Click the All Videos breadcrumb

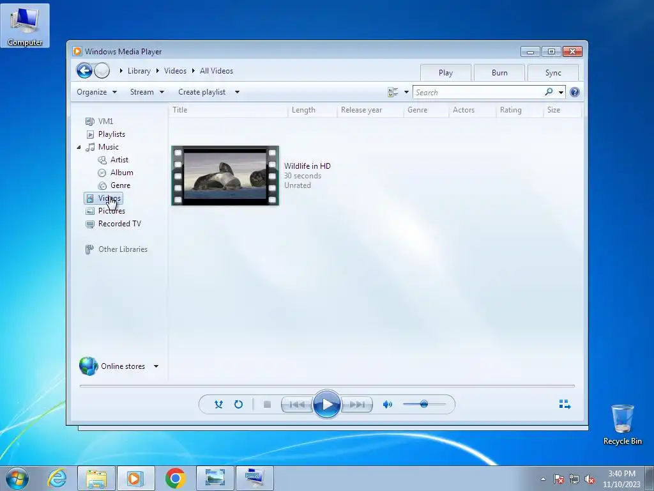click(216, 71)
